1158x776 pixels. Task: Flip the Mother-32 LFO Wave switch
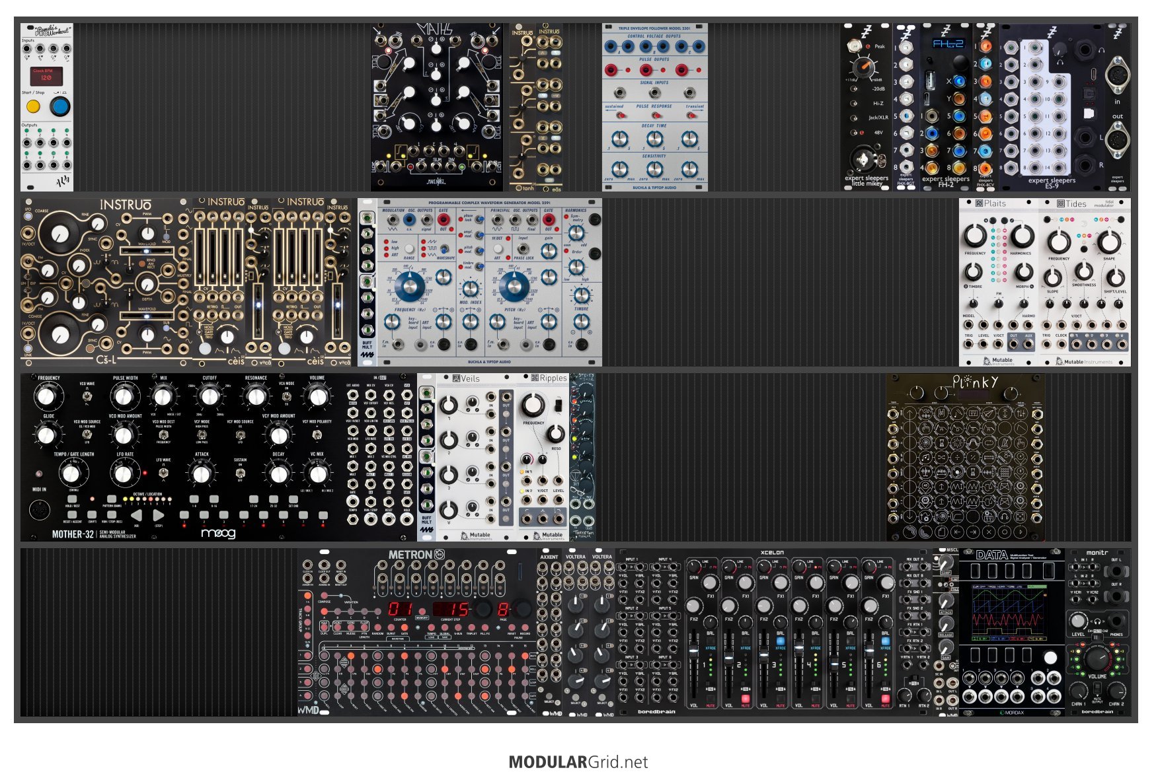(x=163, y=472)
